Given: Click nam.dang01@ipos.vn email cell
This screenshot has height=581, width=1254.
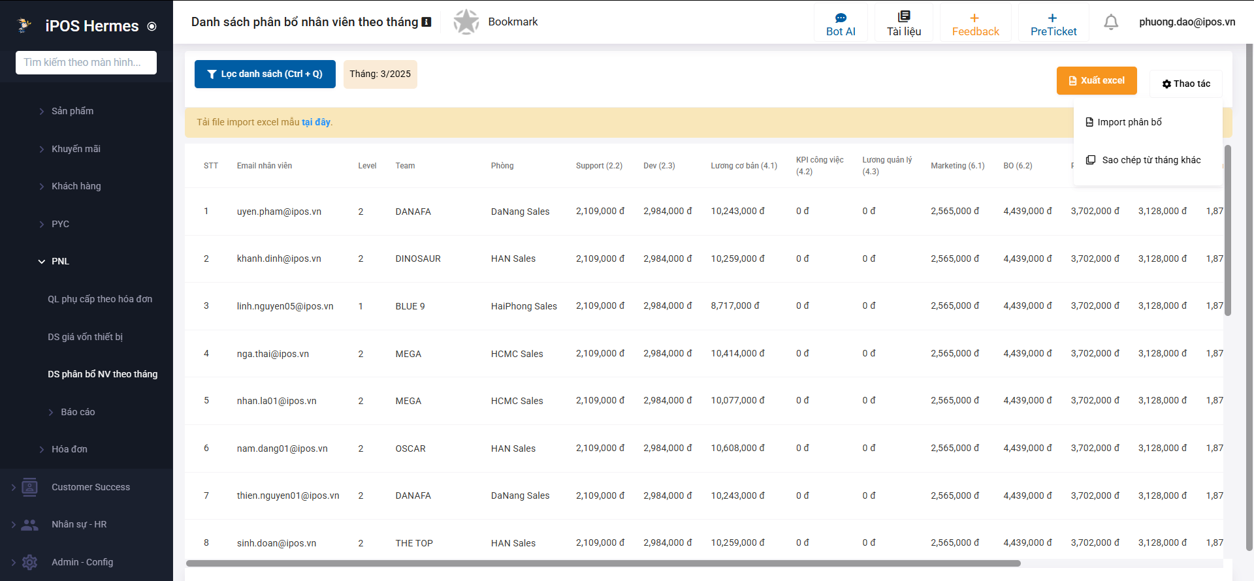Looking at the screenshot, I should [282, 448].
